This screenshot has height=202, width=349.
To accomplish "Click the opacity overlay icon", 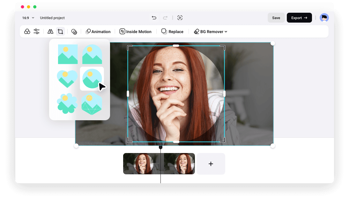I will click(74, 31).
